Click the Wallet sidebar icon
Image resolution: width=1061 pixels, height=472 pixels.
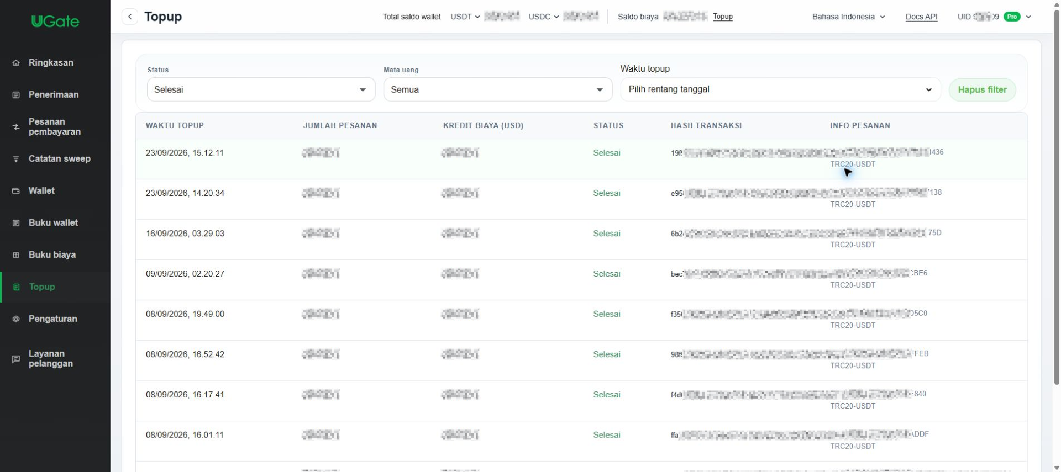pyautogui.click(x=16, y=191)
